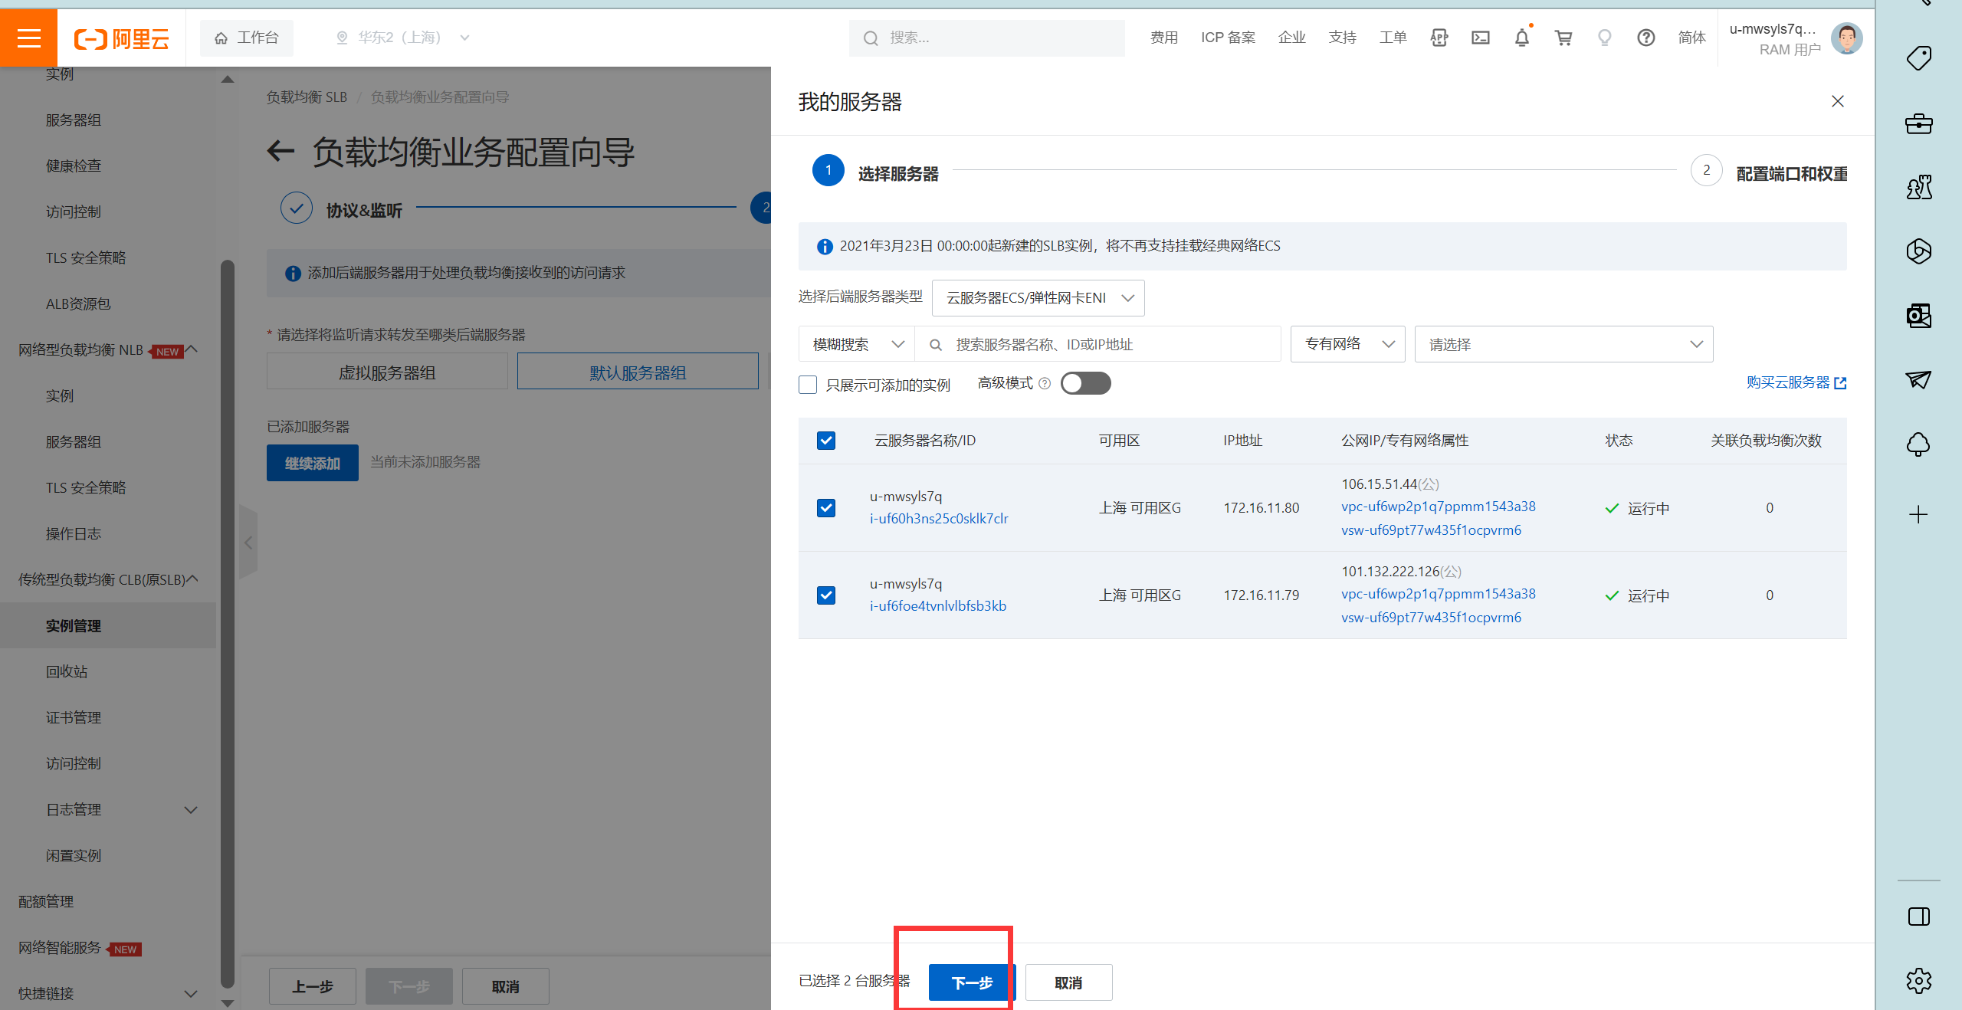Open the 专有网络 dropdown
Screen dimensions: 1962x1010
pyautogui.click(x=1348, y=344)
